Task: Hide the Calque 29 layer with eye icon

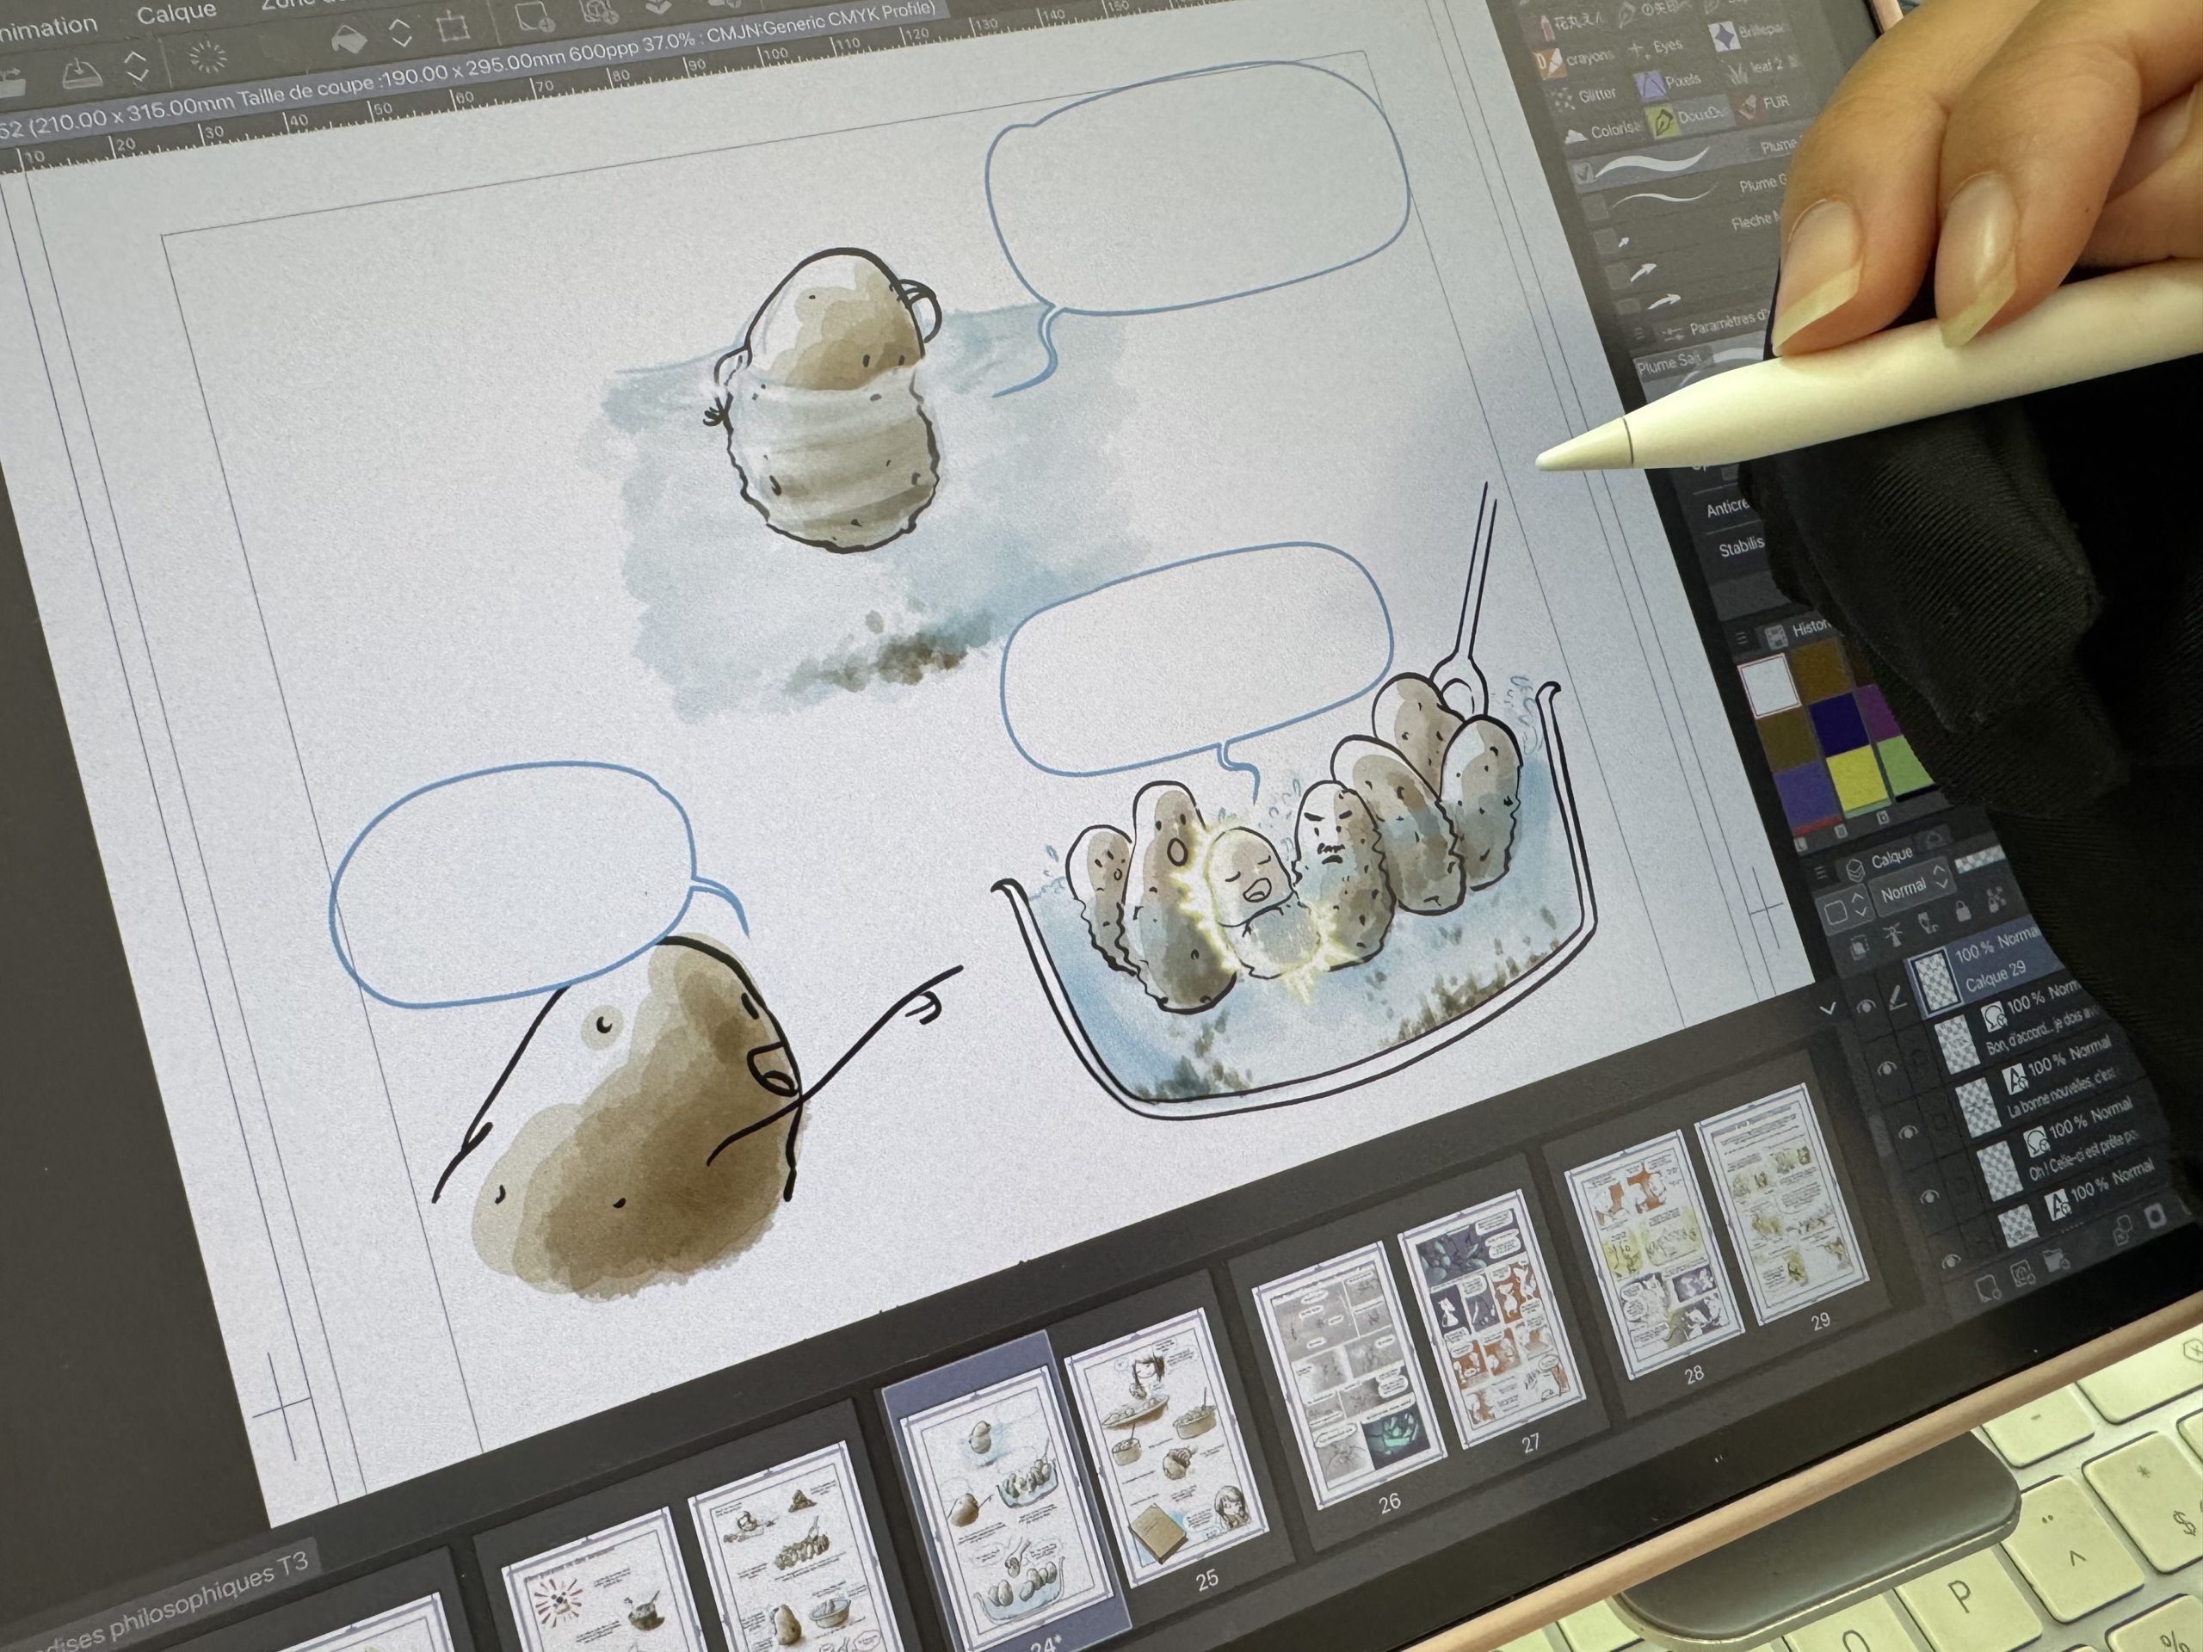Action: (x=1866, y=1006)
